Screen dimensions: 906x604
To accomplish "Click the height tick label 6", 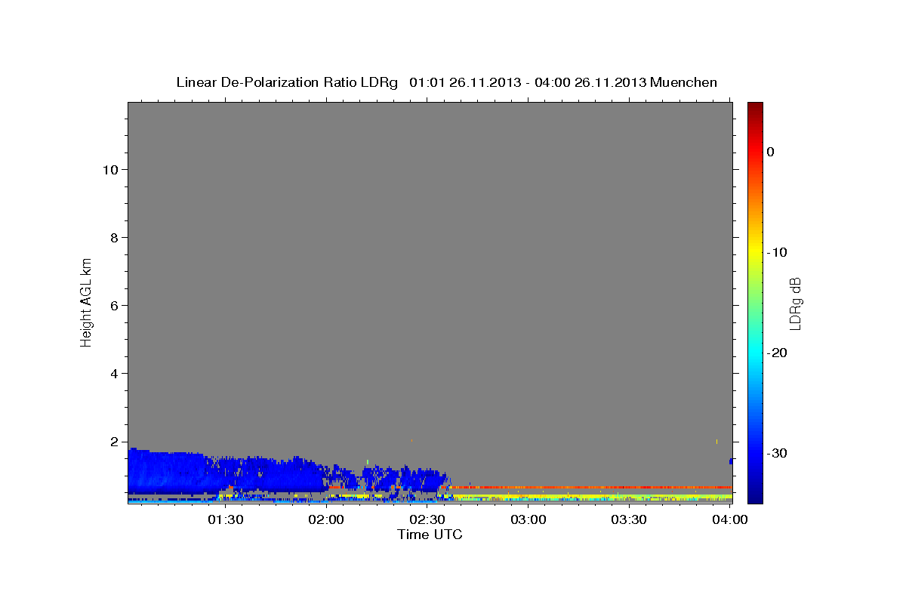I will [x=113, y=305].
